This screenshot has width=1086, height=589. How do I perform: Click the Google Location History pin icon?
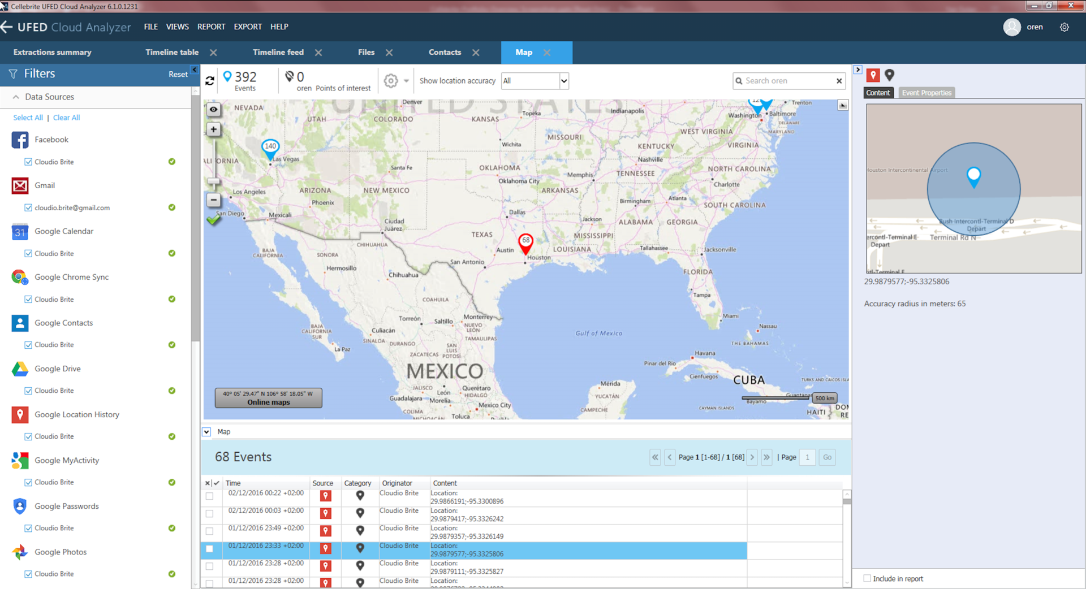[20, 414]
